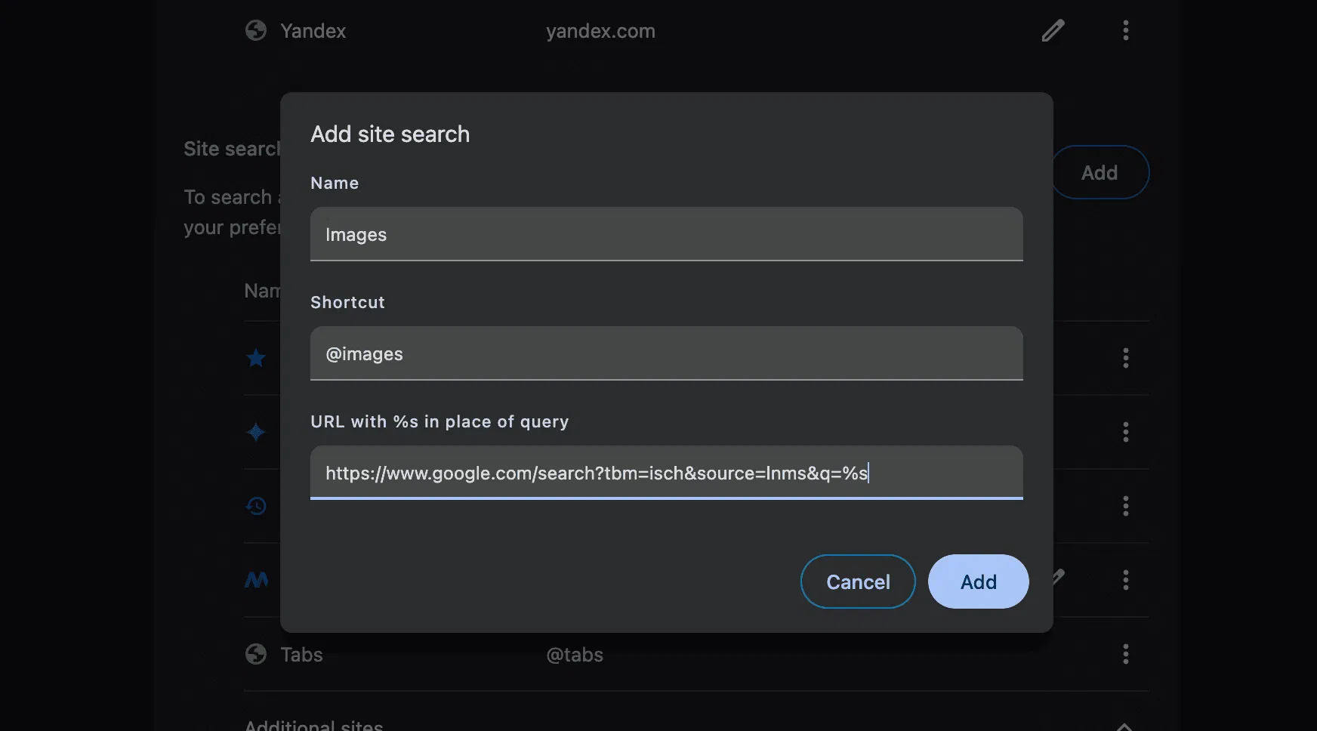This screenshot has height=731, width=1317.
Task: Click Cancel in the Add site search dialog
Action: click(x=858, y=581)
